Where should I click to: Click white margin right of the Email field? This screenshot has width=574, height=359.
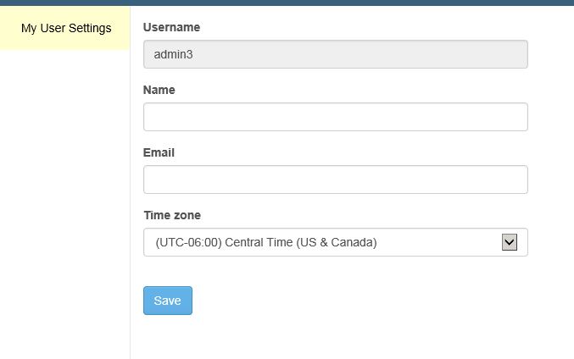coord(551,179)
